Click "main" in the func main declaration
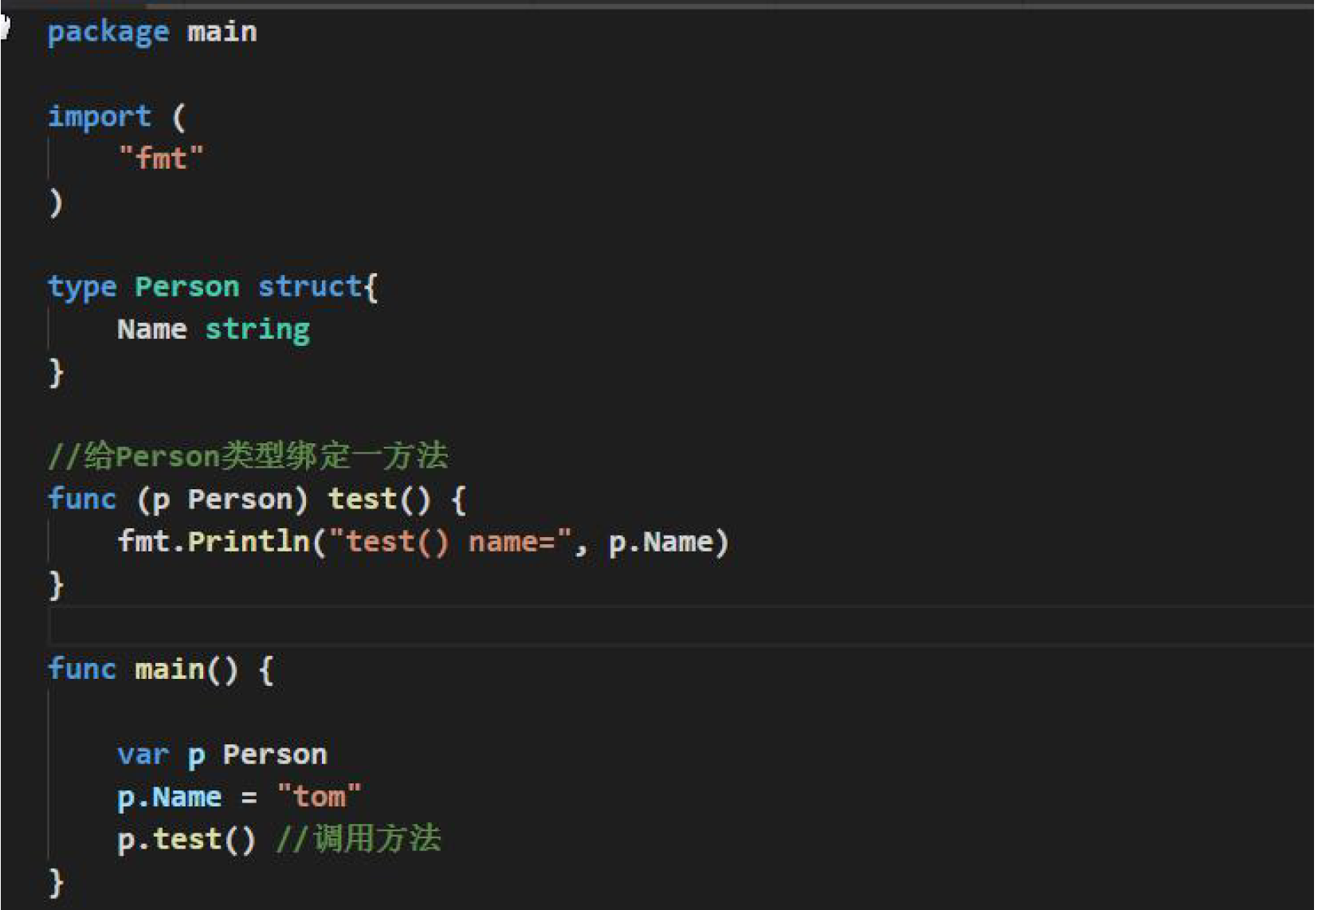This screenshot has width=1318, height=910. pyautogui.click(x=169, y=669)
